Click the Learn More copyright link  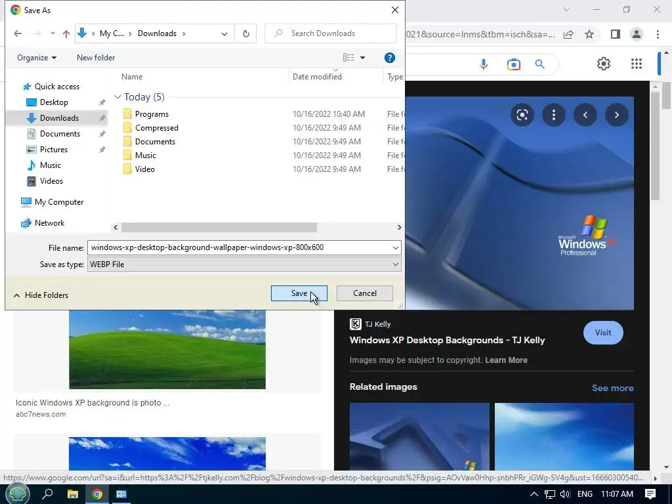[x=506, y=360]
